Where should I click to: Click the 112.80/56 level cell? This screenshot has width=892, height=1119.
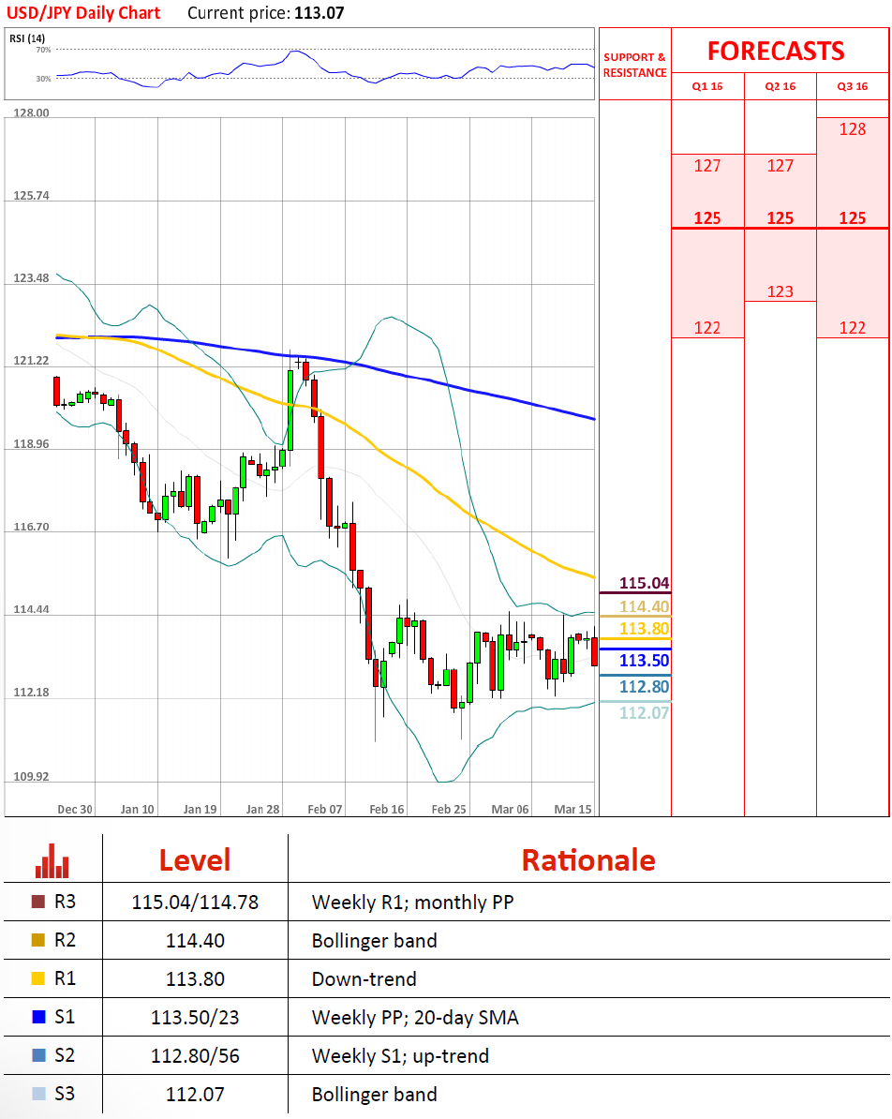(x=195, y=1055)
